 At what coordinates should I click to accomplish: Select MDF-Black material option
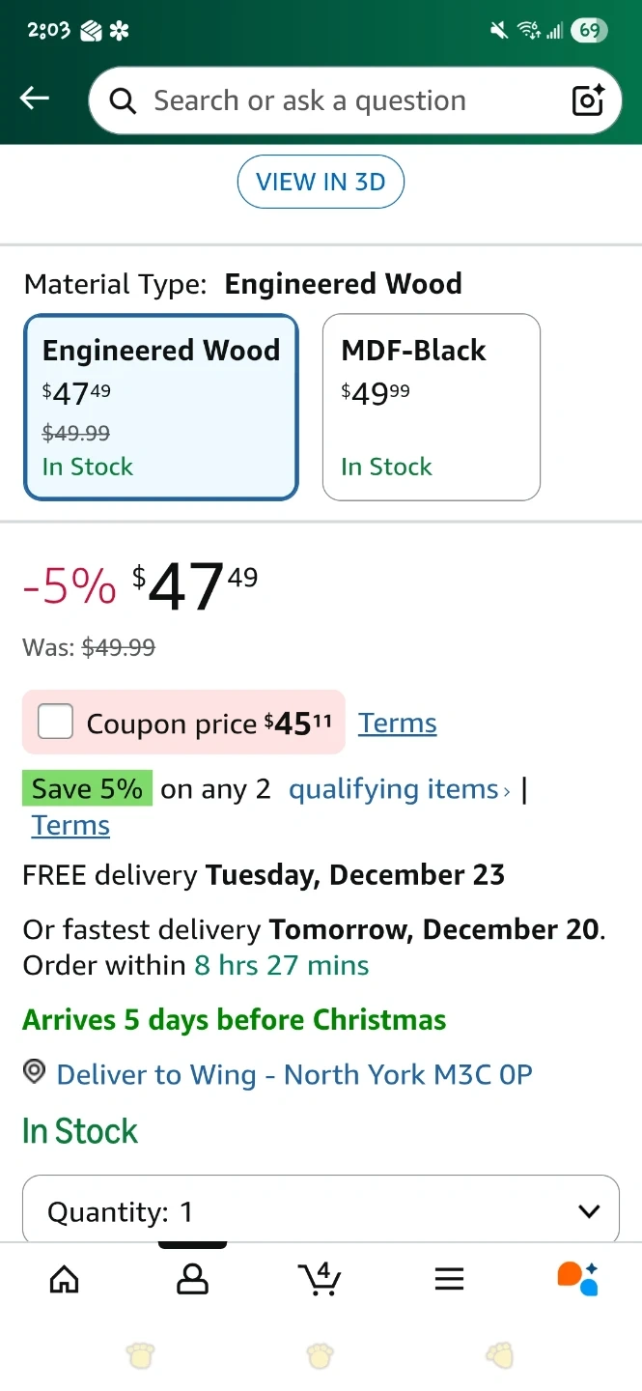(431, 407)
